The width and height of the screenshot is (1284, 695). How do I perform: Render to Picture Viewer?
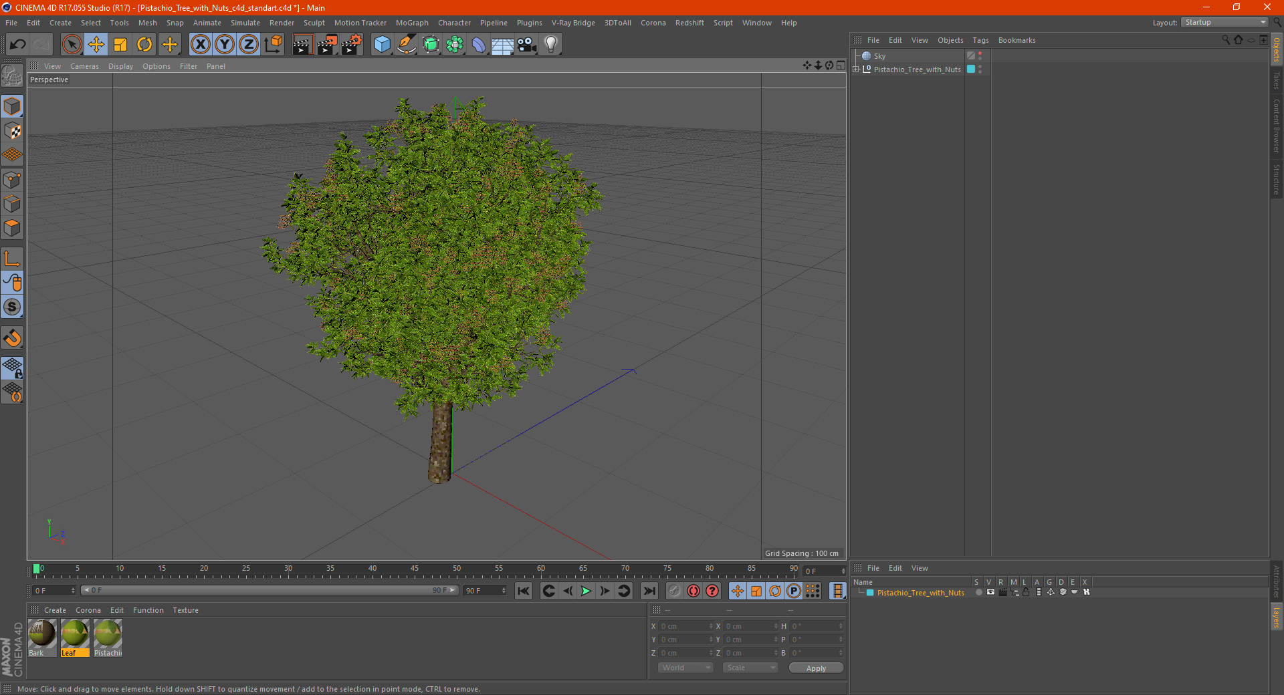327,45
